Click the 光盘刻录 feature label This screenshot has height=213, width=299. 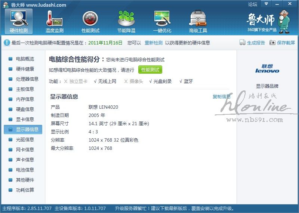[163, 81]
